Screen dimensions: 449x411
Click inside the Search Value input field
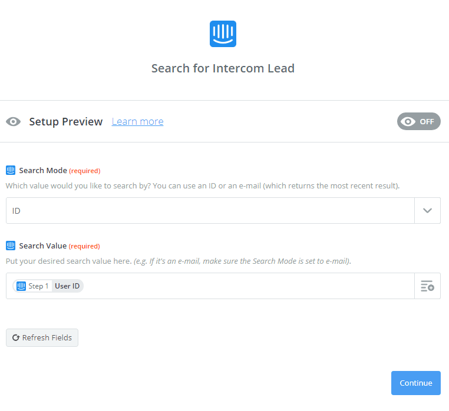210,286
